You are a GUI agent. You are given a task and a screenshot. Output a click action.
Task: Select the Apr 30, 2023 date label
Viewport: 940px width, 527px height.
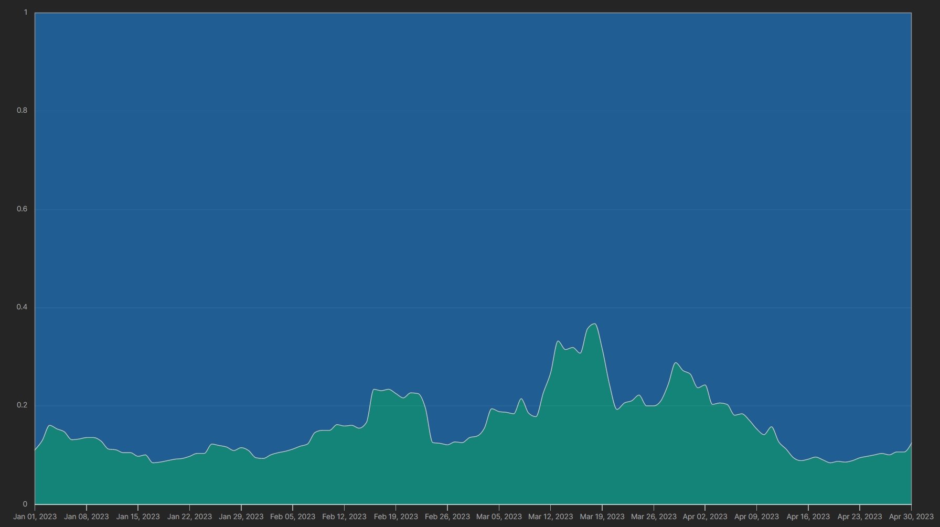911,517
